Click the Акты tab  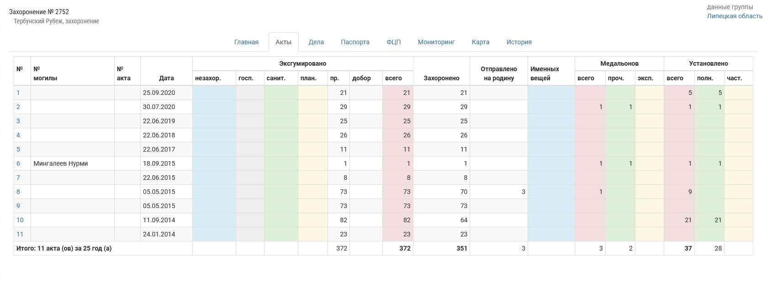283,42
